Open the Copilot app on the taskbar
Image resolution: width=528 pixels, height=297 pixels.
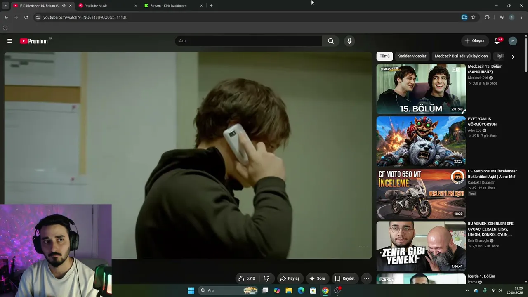pyautogui.click(x=277, y=290)
